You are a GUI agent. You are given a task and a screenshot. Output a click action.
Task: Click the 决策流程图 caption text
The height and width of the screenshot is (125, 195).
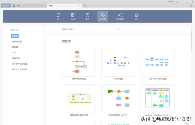coord(118,79)
